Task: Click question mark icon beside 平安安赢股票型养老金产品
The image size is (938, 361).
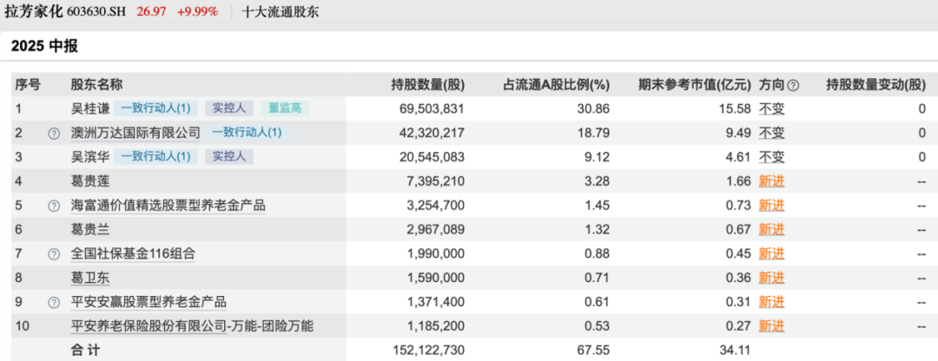Action: click(x=54, y=302)
